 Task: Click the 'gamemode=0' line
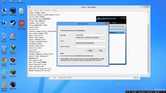[33, 58]
